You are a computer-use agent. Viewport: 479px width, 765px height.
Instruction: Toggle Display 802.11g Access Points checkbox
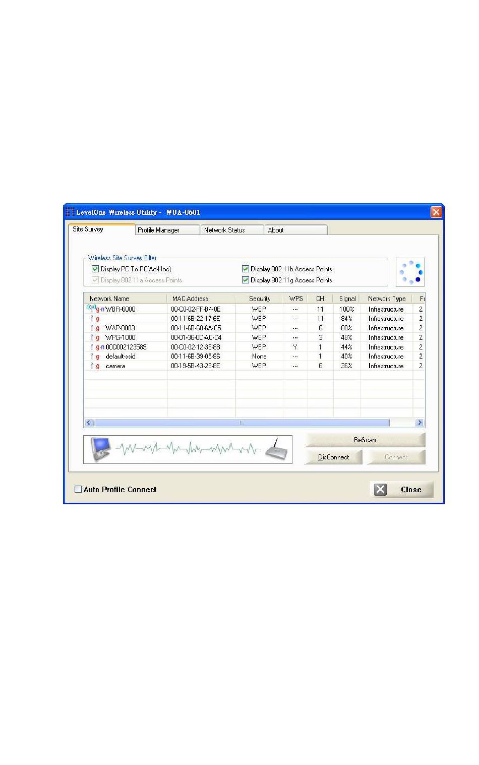246,280
